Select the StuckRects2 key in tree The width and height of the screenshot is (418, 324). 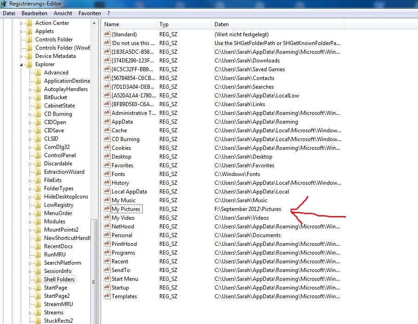coord(58,321)
